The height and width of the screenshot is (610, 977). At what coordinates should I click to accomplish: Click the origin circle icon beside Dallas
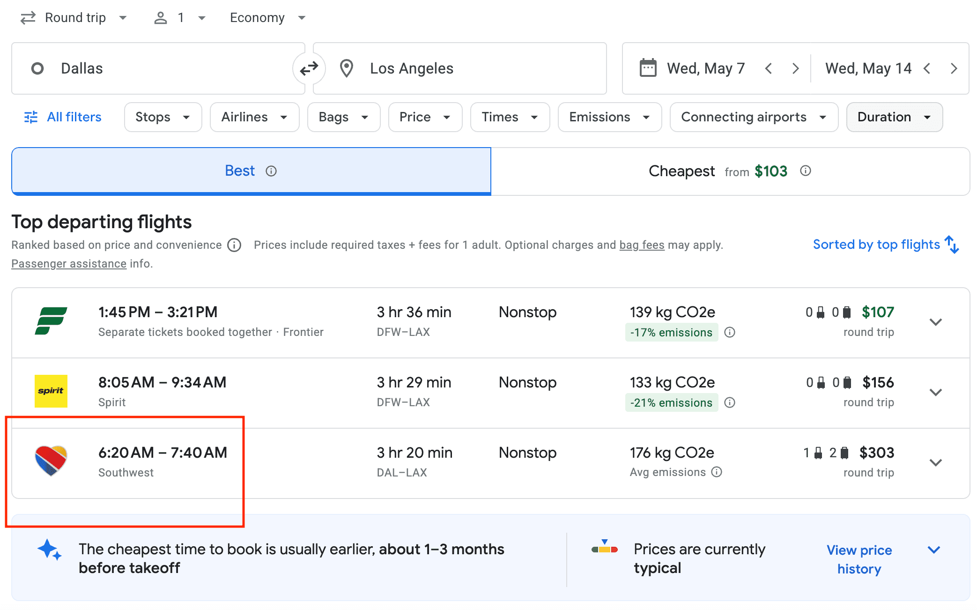click(37, 68)
